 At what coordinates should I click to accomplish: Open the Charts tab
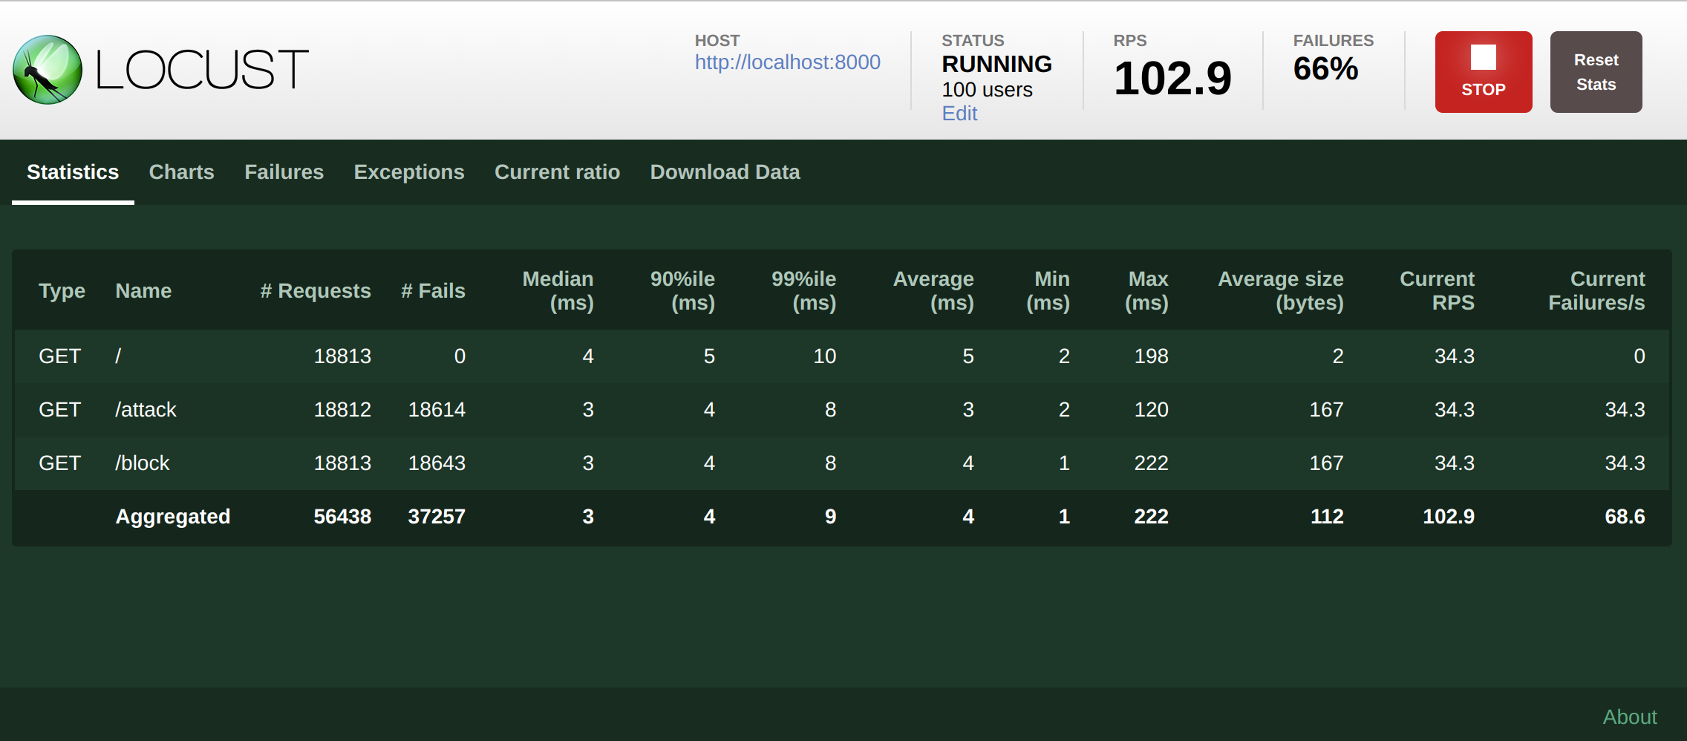click(x=181, y=172)
